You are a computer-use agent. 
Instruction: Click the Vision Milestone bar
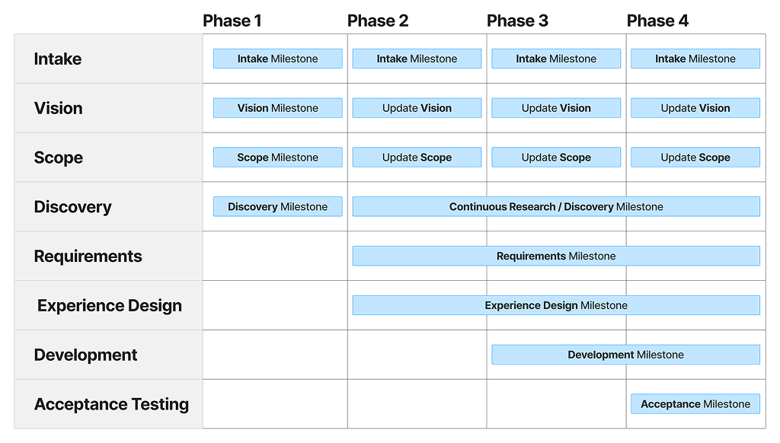pyautogui.click(x=277, y=108)
